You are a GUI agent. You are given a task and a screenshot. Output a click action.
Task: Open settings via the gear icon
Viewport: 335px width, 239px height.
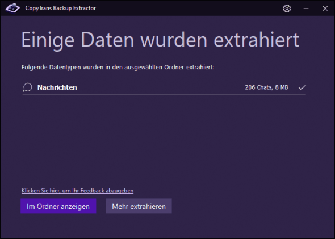pos(287,9)
